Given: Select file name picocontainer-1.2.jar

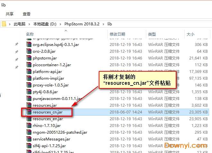Looking at the screenshot, I should tap(52, 65).
